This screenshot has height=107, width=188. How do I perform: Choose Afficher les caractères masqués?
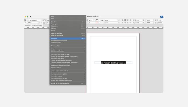coord(68,83)
